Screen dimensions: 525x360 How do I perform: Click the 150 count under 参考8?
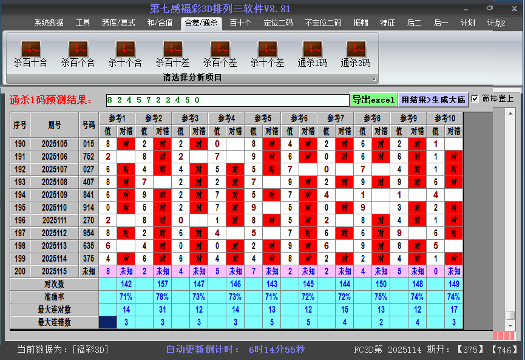[381, 284]
